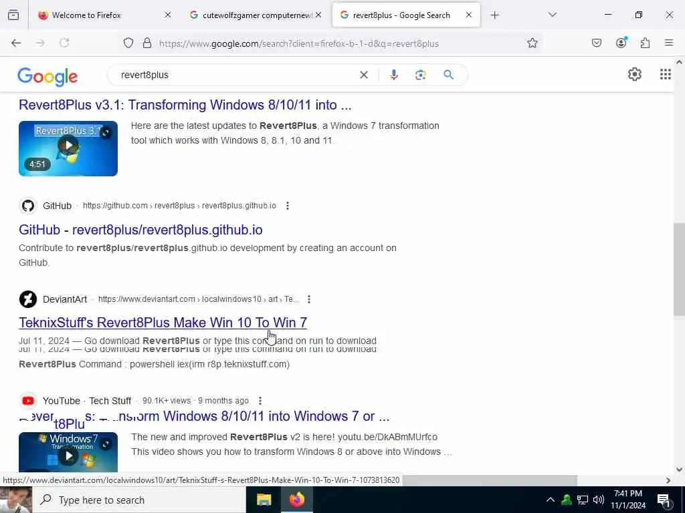Click the page vertical scrollbar thumb
This screenshot has width=685, height=513.
(679, 269)
